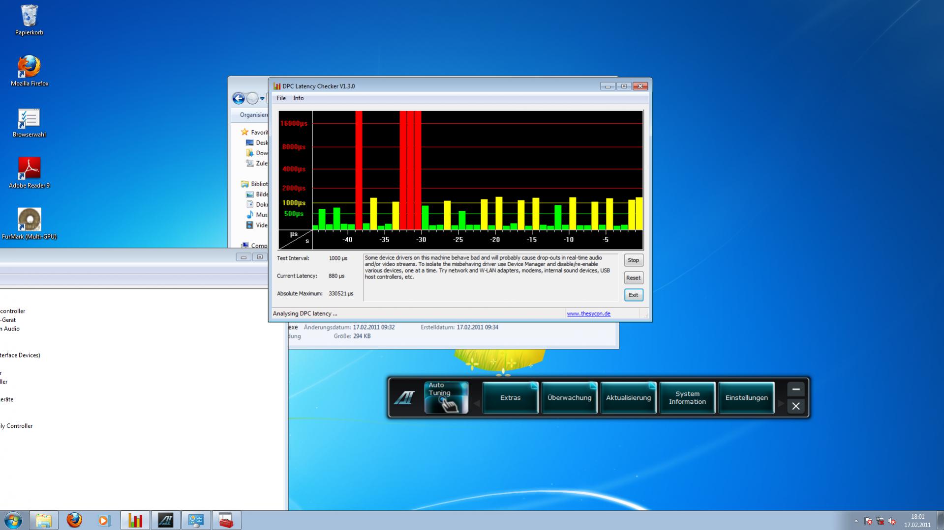Image resolution: width=944 pixels, height=530 pixels.
Task: Select the FurMark (Multi-GPU) desktop icon
Action: [29, 223]
